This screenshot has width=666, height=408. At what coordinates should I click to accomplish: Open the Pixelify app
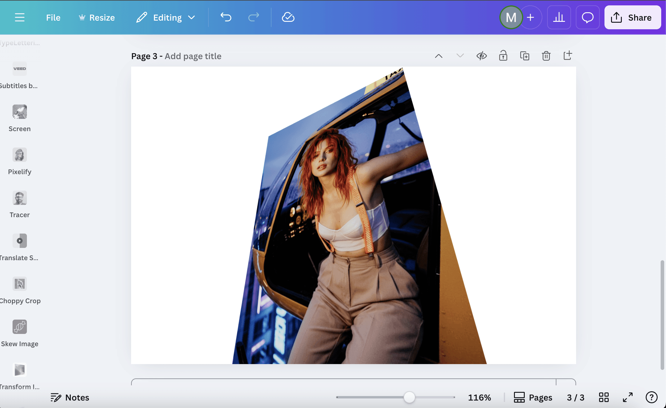click(20, 155)
